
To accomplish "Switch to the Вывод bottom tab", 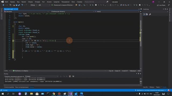I will (32, 87).
